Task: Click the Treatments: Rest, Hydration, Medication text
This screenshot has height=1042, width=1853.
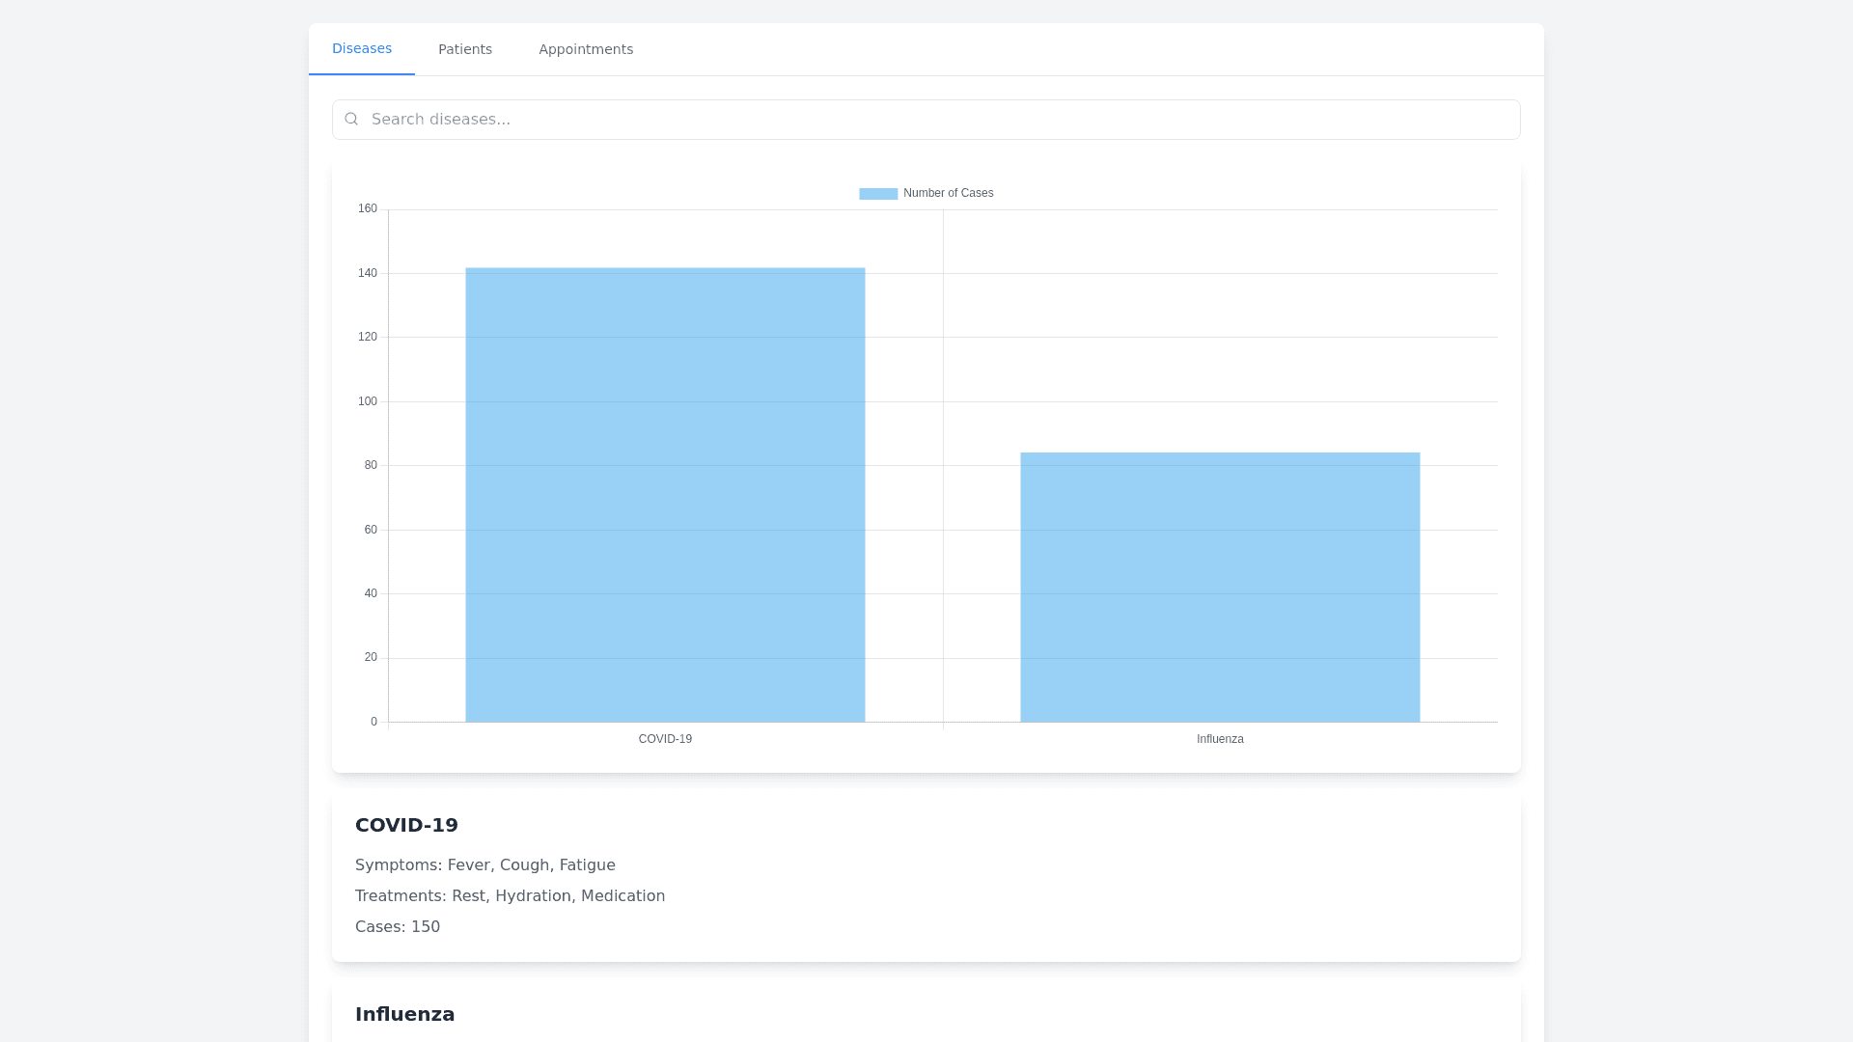Action: tap(510, 896)
